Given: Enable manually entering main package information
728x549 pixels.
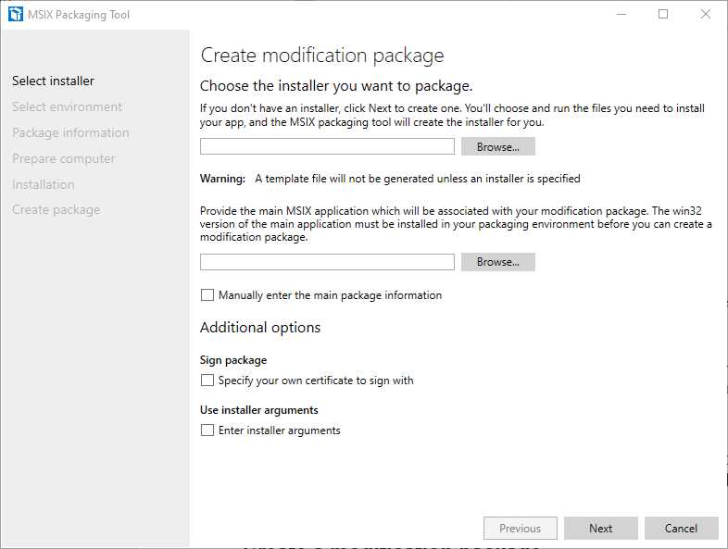Looking at the screenshot, I should 207,295.
